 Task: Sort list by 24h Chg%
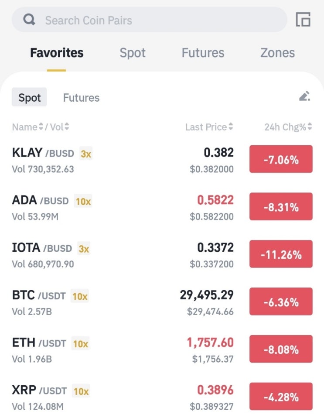(x=288, y=127)
